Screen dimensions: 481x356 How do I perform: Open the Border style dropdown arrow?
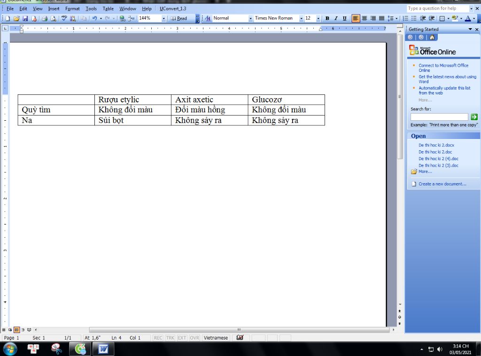448,18
